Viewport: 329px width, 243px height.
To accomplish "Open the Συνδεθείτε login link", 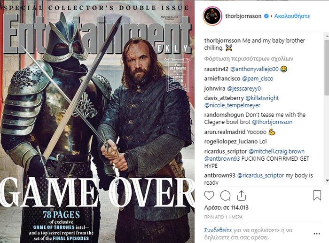I will point(218,230).
